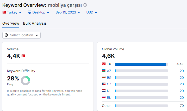Open the Turkey country dropdown

point(12,12)
